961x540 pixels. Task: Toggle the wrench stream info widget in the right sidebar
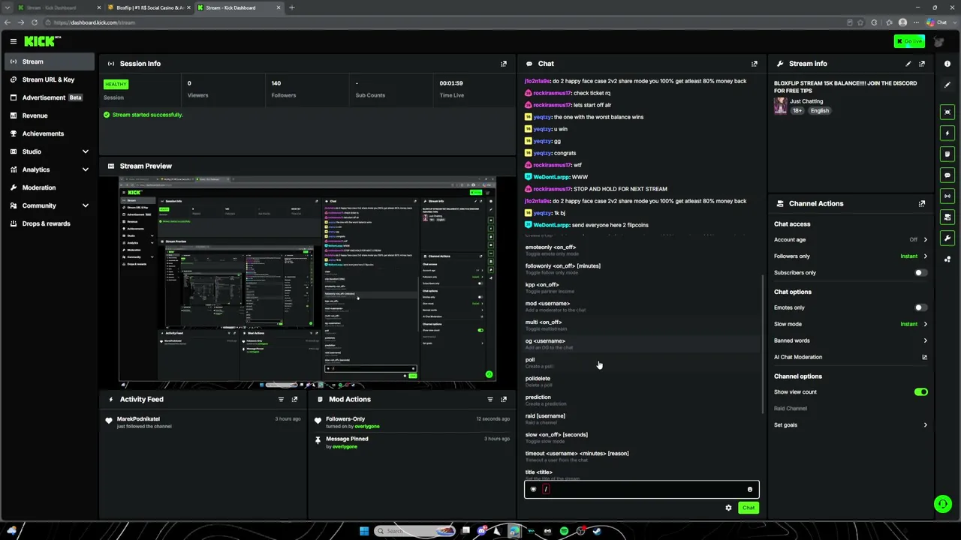pos(947,238)
